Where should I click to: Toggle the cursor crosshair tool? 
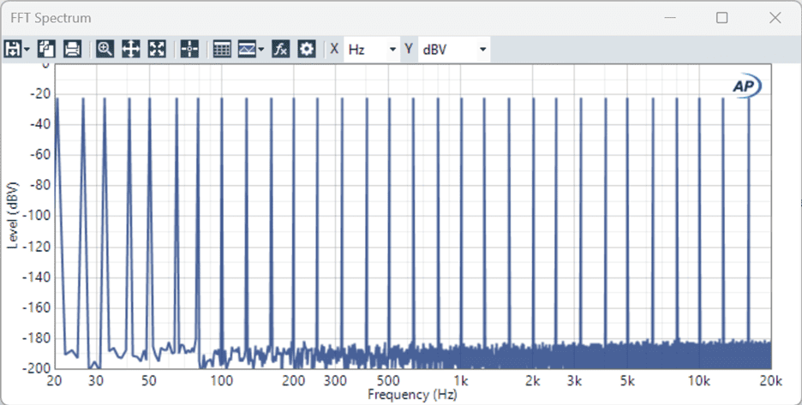(x=189, y=50)
